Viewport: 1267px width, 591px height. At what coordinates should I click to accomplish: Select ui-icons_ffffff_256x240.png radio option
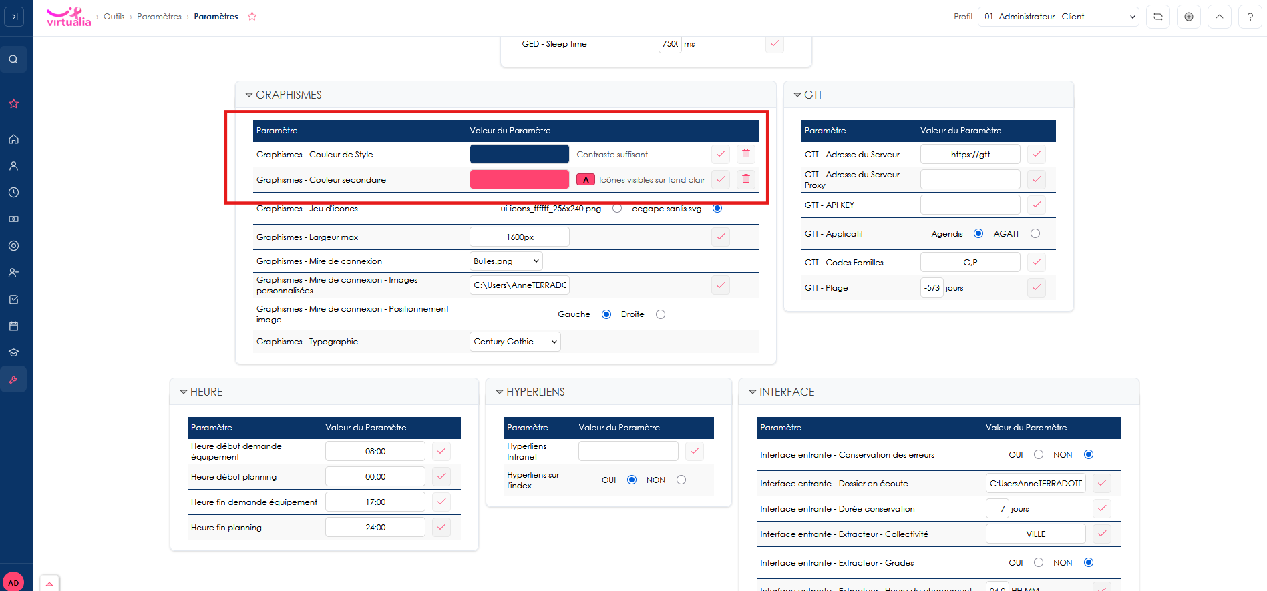pos(617,209)
